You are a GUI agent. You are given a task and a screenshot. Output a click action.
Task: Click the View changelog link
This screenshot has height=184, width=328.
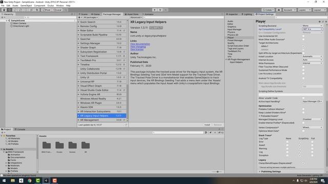click(x=138, y=47)
